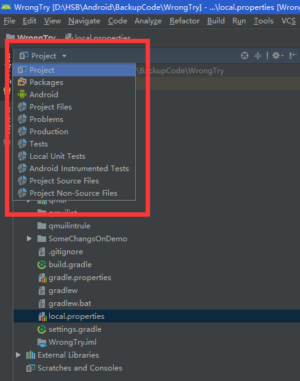Viewport: 300px width, 381px height.
Task: Select the SomeChangsOnDemo folder
Action: coord(88,239)
